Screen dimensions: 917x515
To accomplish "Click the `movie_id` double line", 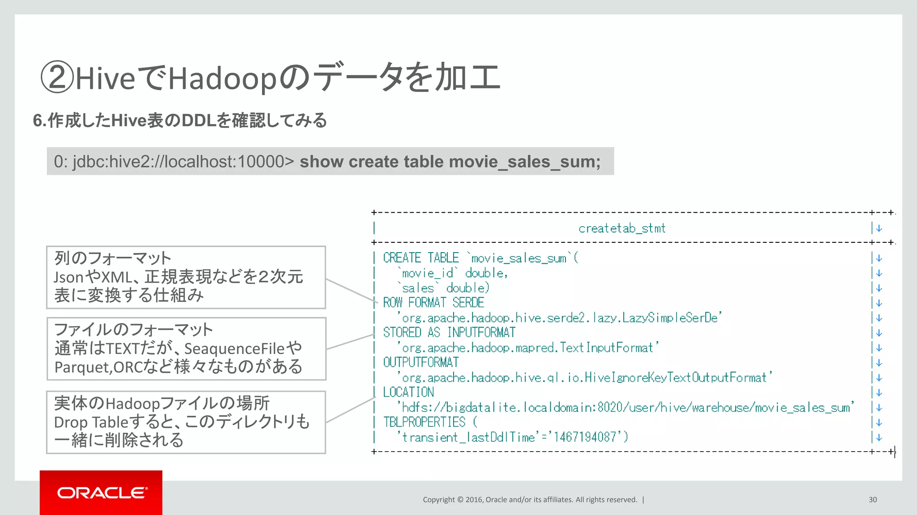I will pos(453,273).
